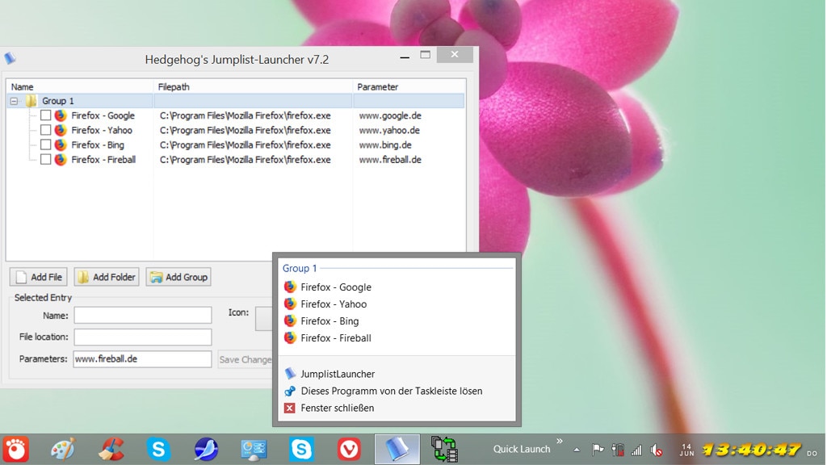Viewport: 827px width, 465px height.
Task: Click the muted volume tray icon
Action: pos(657,450)
